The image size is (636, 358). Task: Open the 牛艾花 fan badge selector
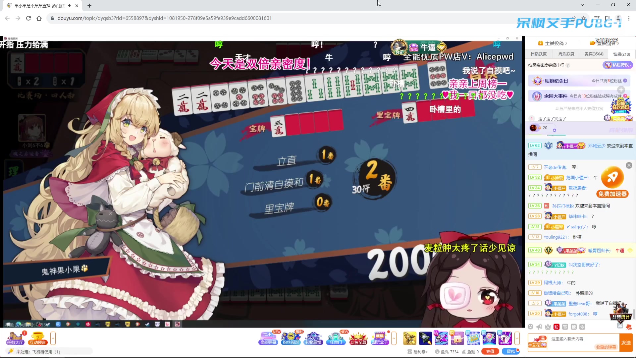[537, 342]
